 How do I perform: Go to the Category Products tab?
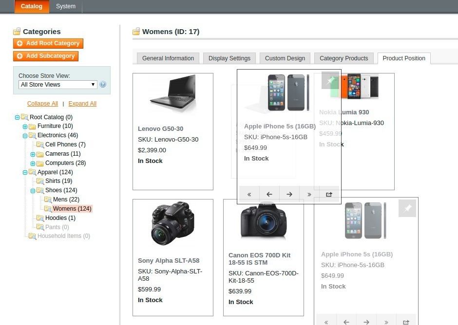344,58
